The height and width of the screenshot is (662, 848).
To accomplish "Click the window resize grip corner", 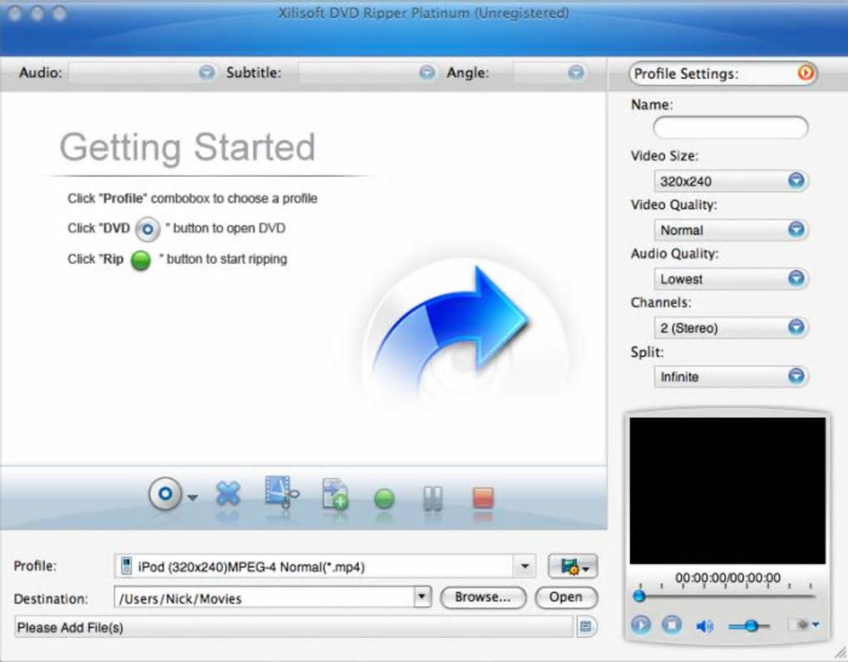I will pos(839,653).
